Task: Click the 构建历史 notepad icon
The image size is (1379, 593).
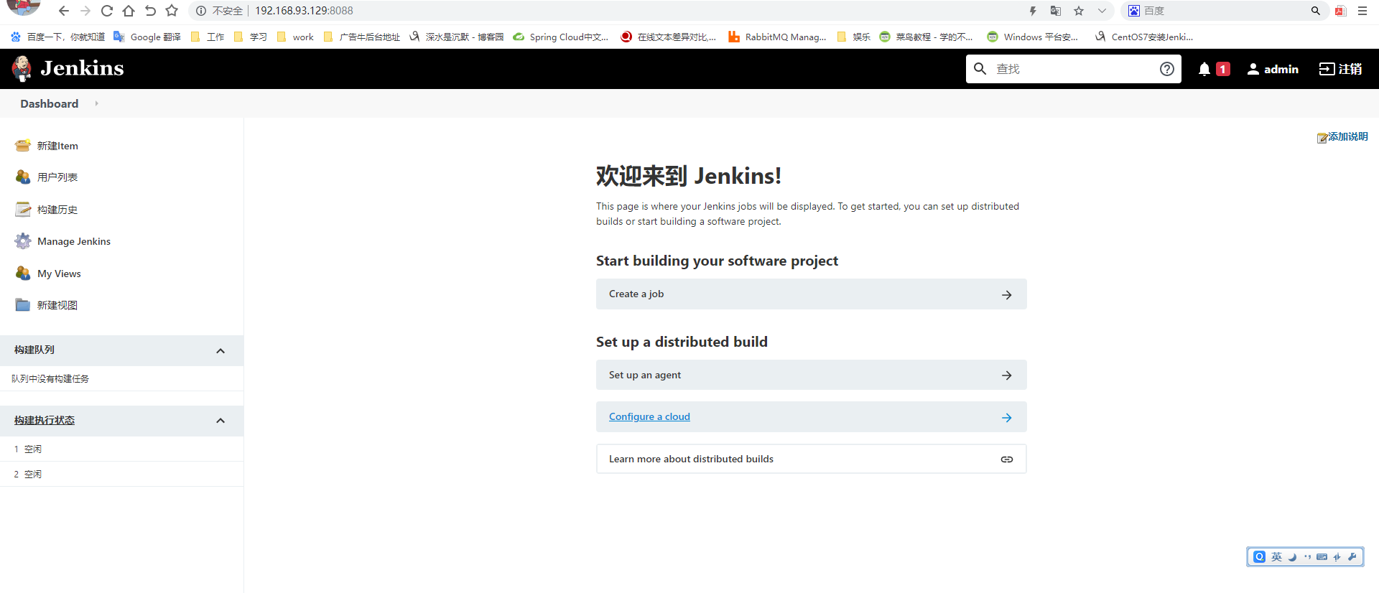Action: coord(23,210)
